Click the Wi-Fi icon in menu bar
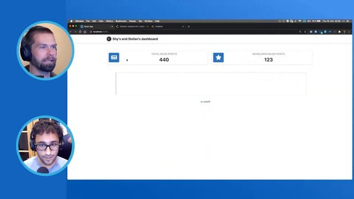Screen dimensions: 354x199 [300, 21]
